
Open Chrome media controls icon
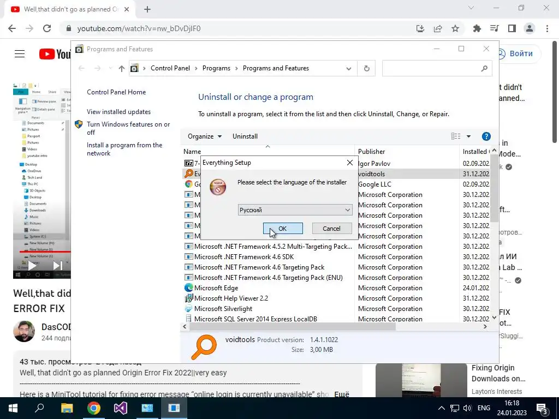(495, 28)
